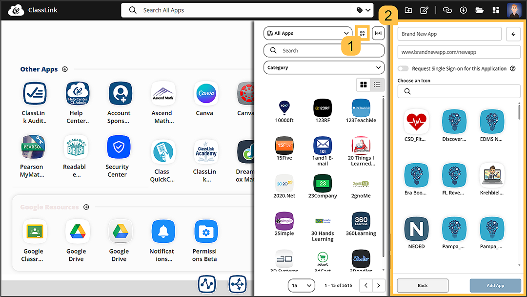Viewport: 527px width, 297px height.
Task: Click the Choose an Icon search field
Action: click(459, 91)
